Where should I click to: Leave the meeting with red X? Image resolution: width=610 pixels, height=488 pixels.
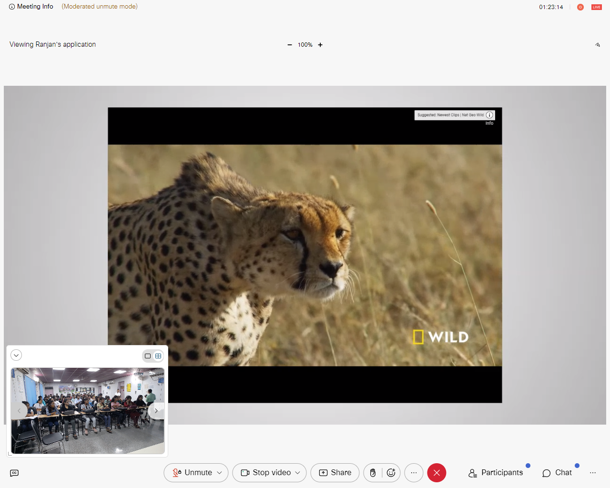(437, 473)
